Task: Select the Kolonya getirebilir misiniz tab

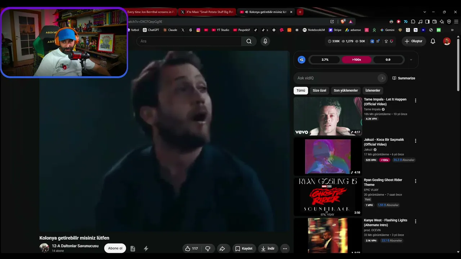Action: click(267, 12)
